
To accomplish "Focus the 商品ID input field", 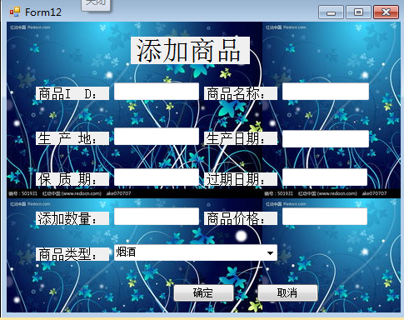I will tap(157, 92).
